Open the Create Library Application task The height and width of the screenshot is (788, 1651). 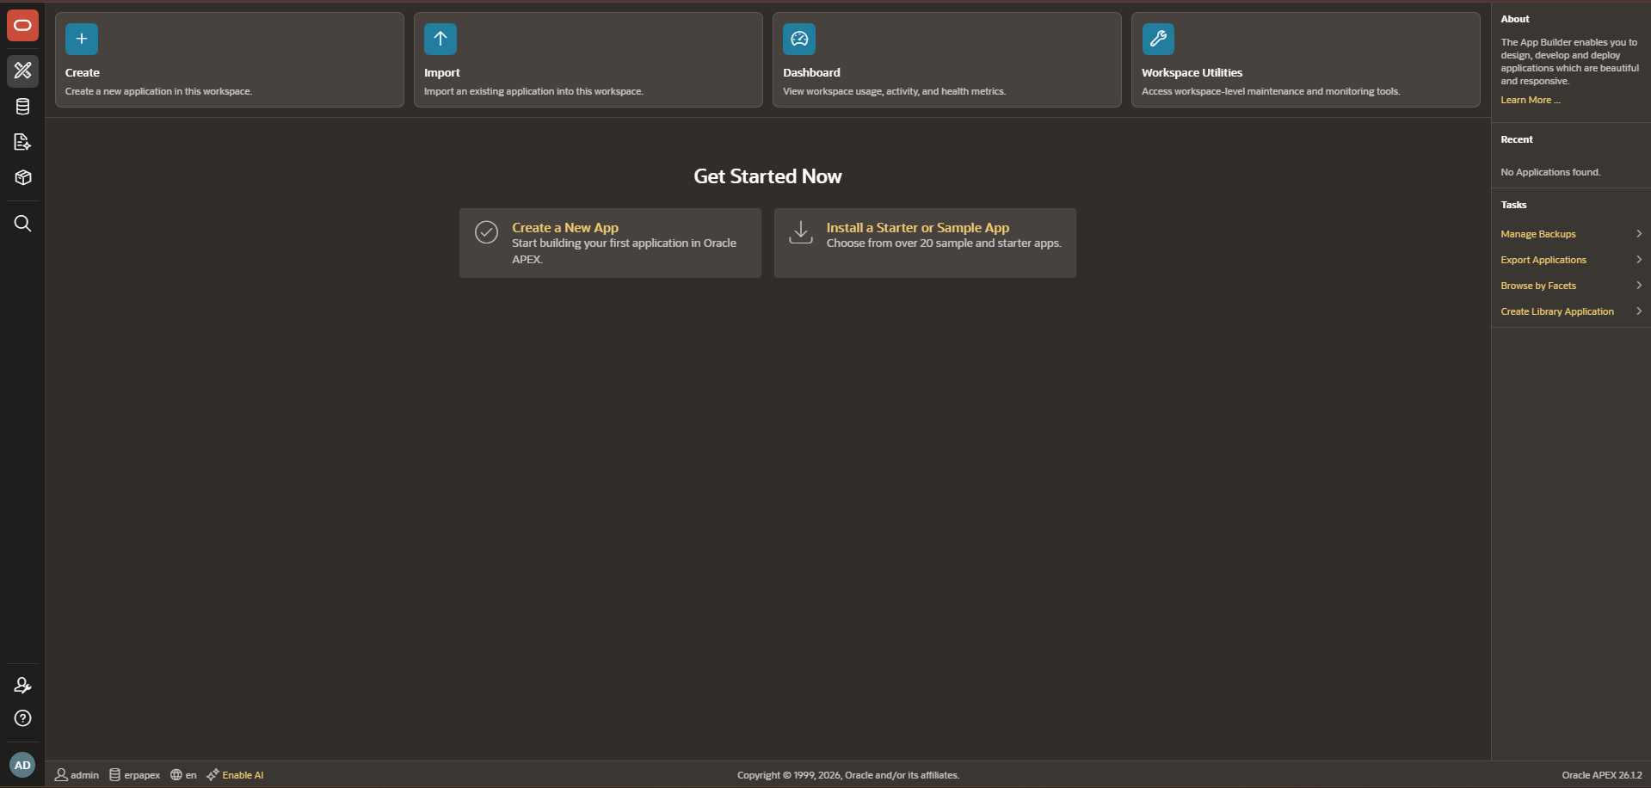[1557, 311]
